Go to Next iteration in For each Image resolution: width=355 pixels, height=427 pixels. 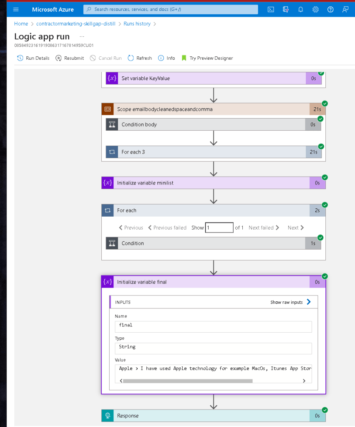[296, 227]
